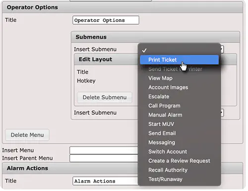The image size is (248, 191).
Task: Choose Call Program entry
Action: tap(179, 106)
